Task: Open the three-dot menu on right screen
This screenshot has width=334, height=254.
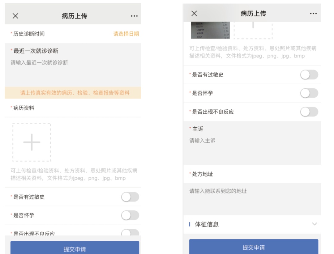Action: (313, 14)
